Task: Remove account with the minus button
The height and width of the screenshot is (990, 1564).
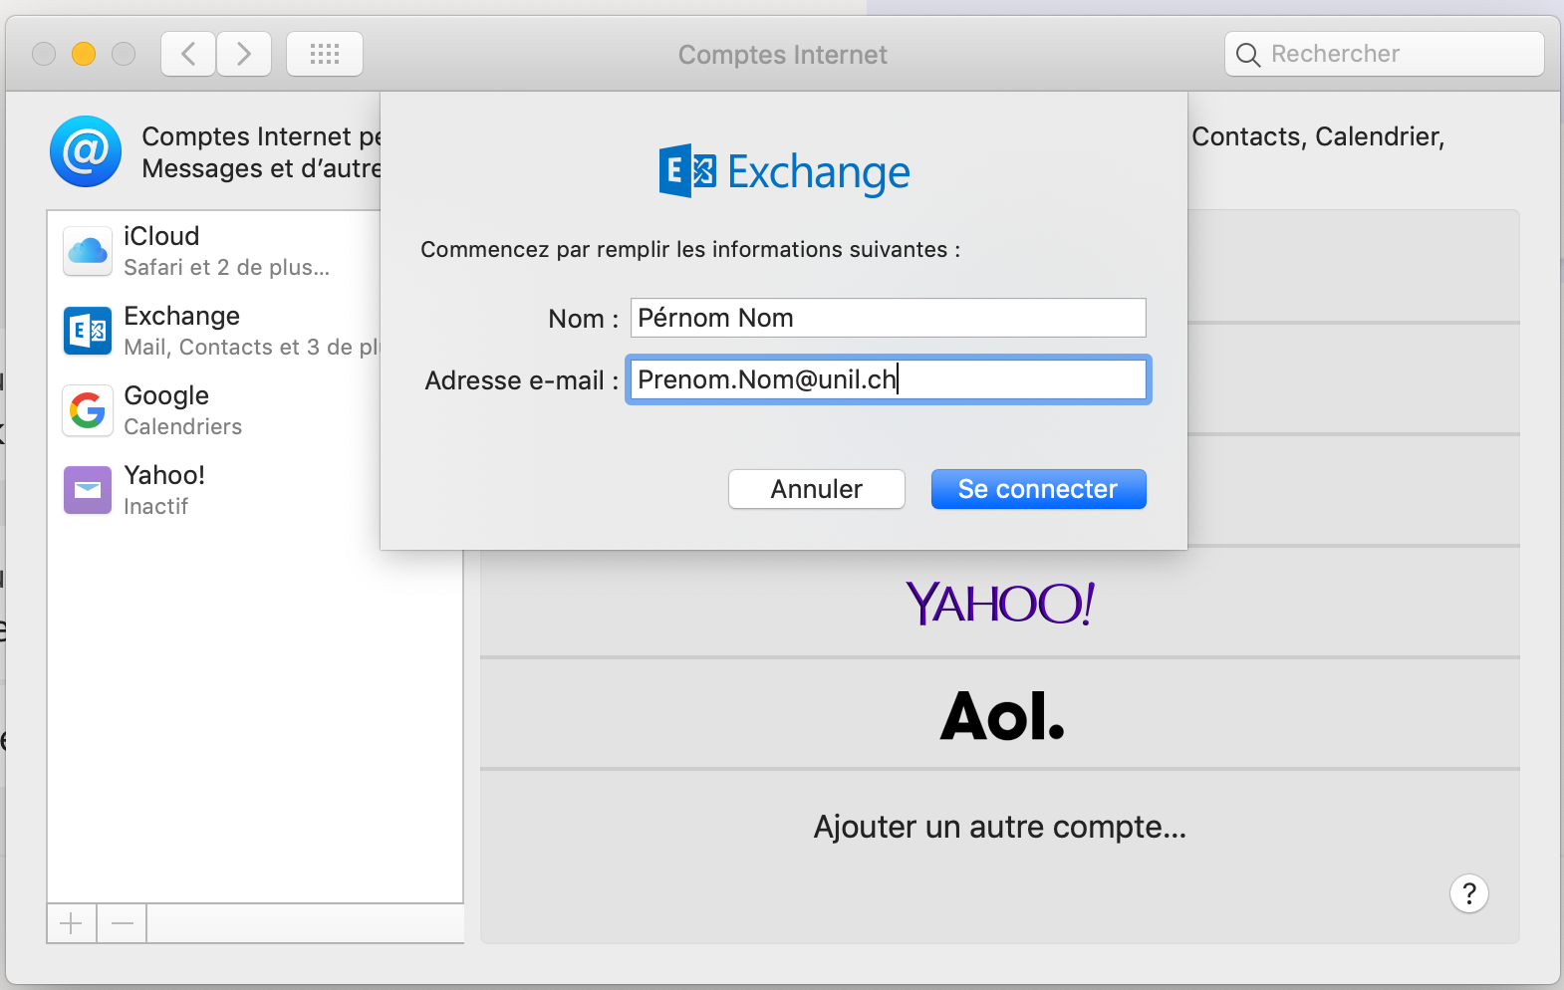Action: (123, 924)
